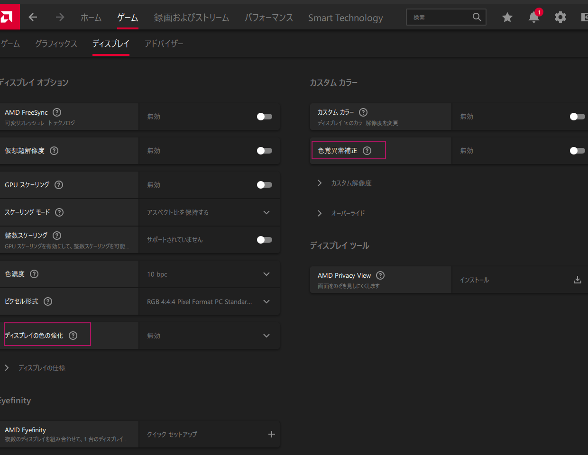The image size is (588, 455).
Task: Open ピクセル形式 RGB 4:4:4 dropdown
Action: (209, 301)
